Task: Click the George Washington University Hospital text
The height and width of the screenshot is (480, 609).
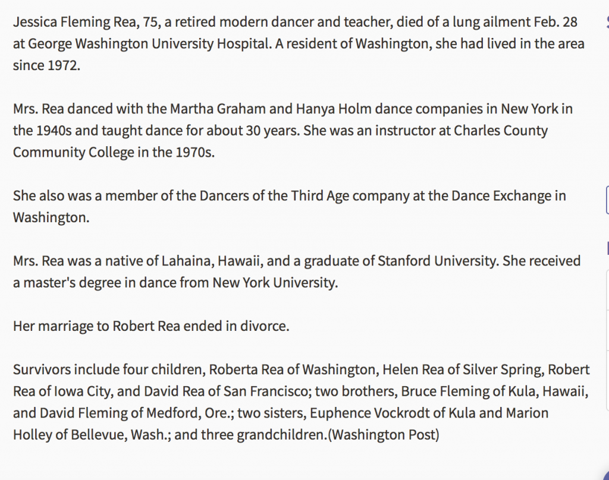Action: point(149,44)
